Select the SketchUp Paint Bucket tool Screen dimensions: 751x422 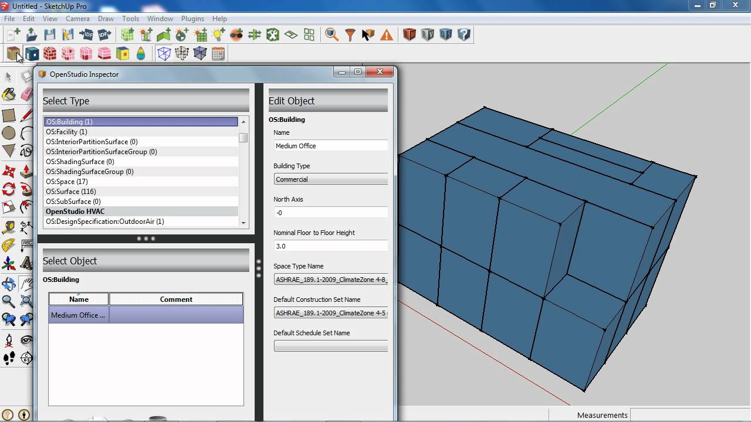(9, 94)
